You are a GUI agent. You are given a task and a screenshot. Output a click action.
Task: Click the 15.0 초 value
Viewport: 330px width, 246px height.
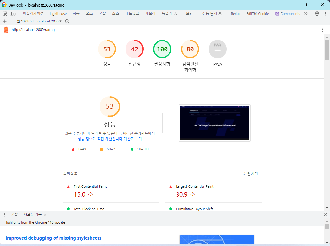point(84,194)
